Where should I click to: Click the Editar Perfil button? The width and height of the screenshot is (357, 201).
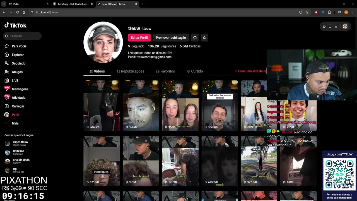(x=139, y=38)
